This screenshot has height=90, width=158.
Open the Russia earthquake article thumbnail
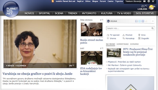[92, 29]
